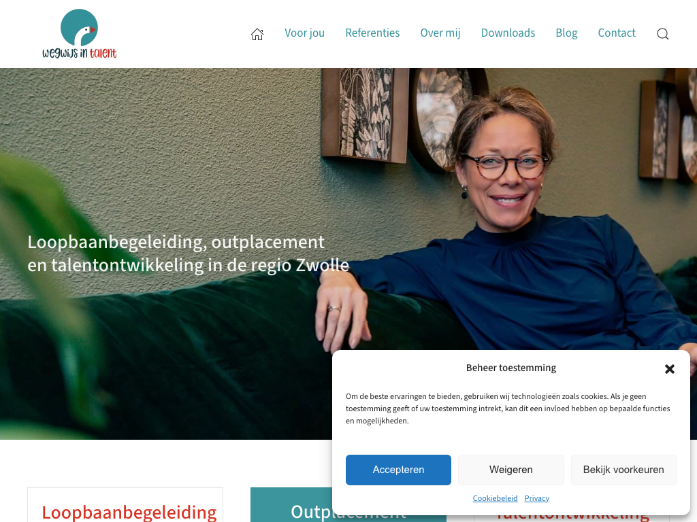This screenshot has width=697, height=522.
Task: Open the Voor jou menu
Action: (304, 33)
